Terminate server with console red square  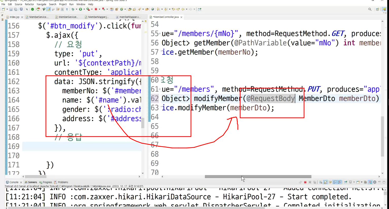305,182
